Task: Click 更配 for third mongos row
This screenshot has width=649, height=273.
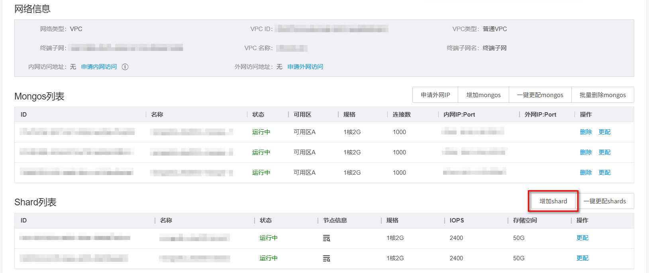Action: pyautogui.click(x=604, y=173)
